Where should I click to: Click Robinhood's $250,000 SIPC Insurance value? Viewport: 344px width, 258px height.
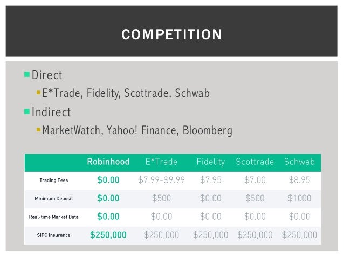coord(108,235)
